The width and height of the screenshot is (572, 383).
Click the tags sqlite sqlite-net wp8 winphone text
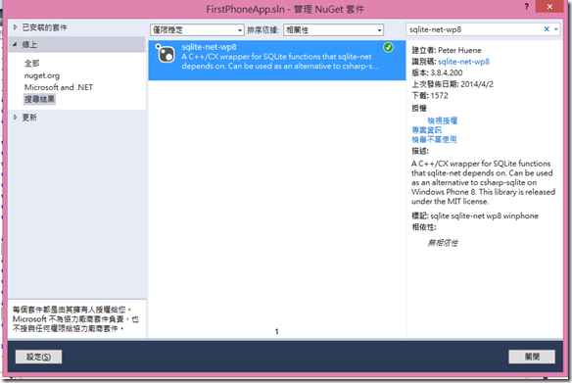pyautogui.click(x=484, y=215)
